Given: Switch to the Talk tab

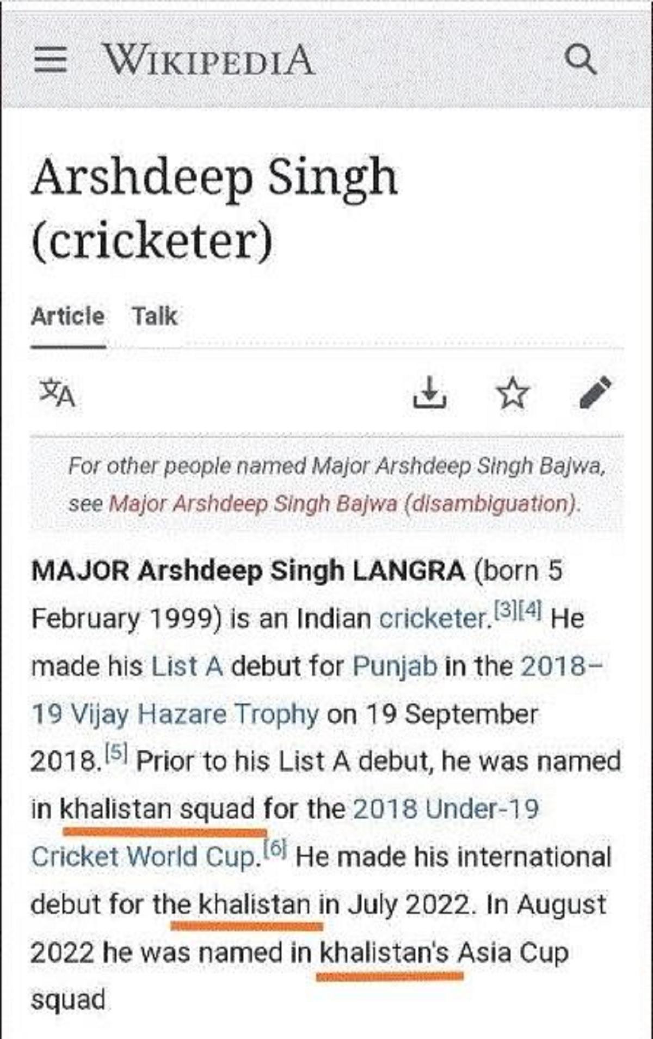Looking at the screenshot, I should pos(155,316).
